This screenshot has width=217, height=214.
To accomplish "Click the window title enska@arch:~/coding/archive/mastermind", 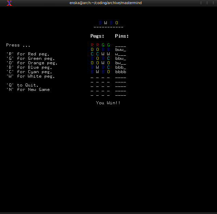I will pyautogui.click(x=105, y=3).
